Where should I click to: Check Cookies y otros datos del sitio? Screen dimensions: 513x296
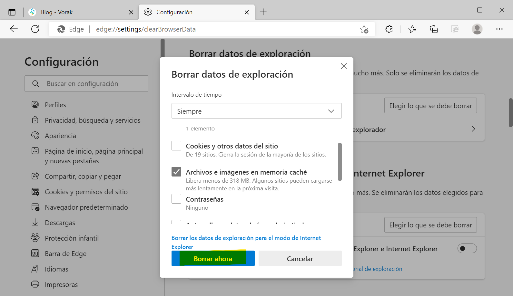tap(176, 146)
